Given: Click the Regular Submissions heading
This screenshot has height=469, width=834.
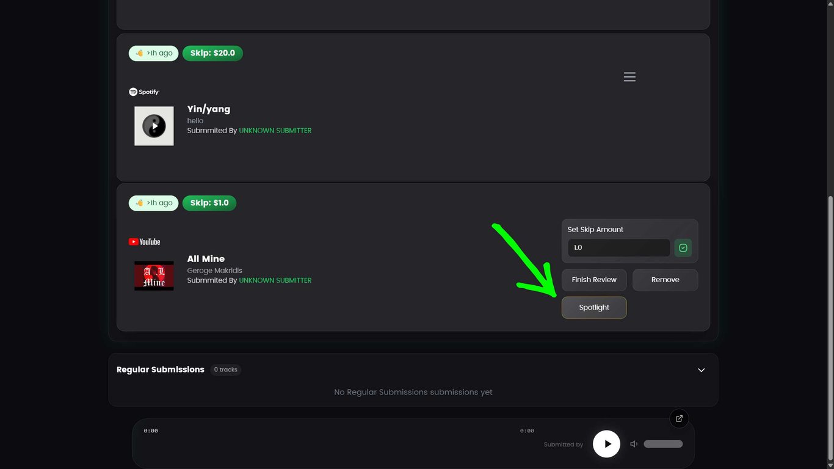Looking at the screenshot, I should (161, 369).
